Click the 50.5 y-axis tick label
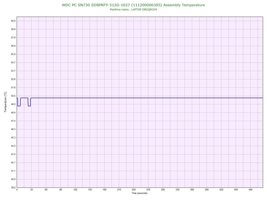This screenshot has width=267, height=200. point(13,96)
